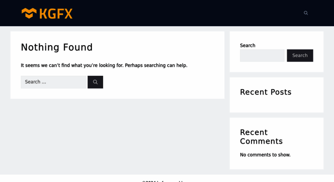
Task: Click empty gray area below main content
Action: click(x=116, y=138)
